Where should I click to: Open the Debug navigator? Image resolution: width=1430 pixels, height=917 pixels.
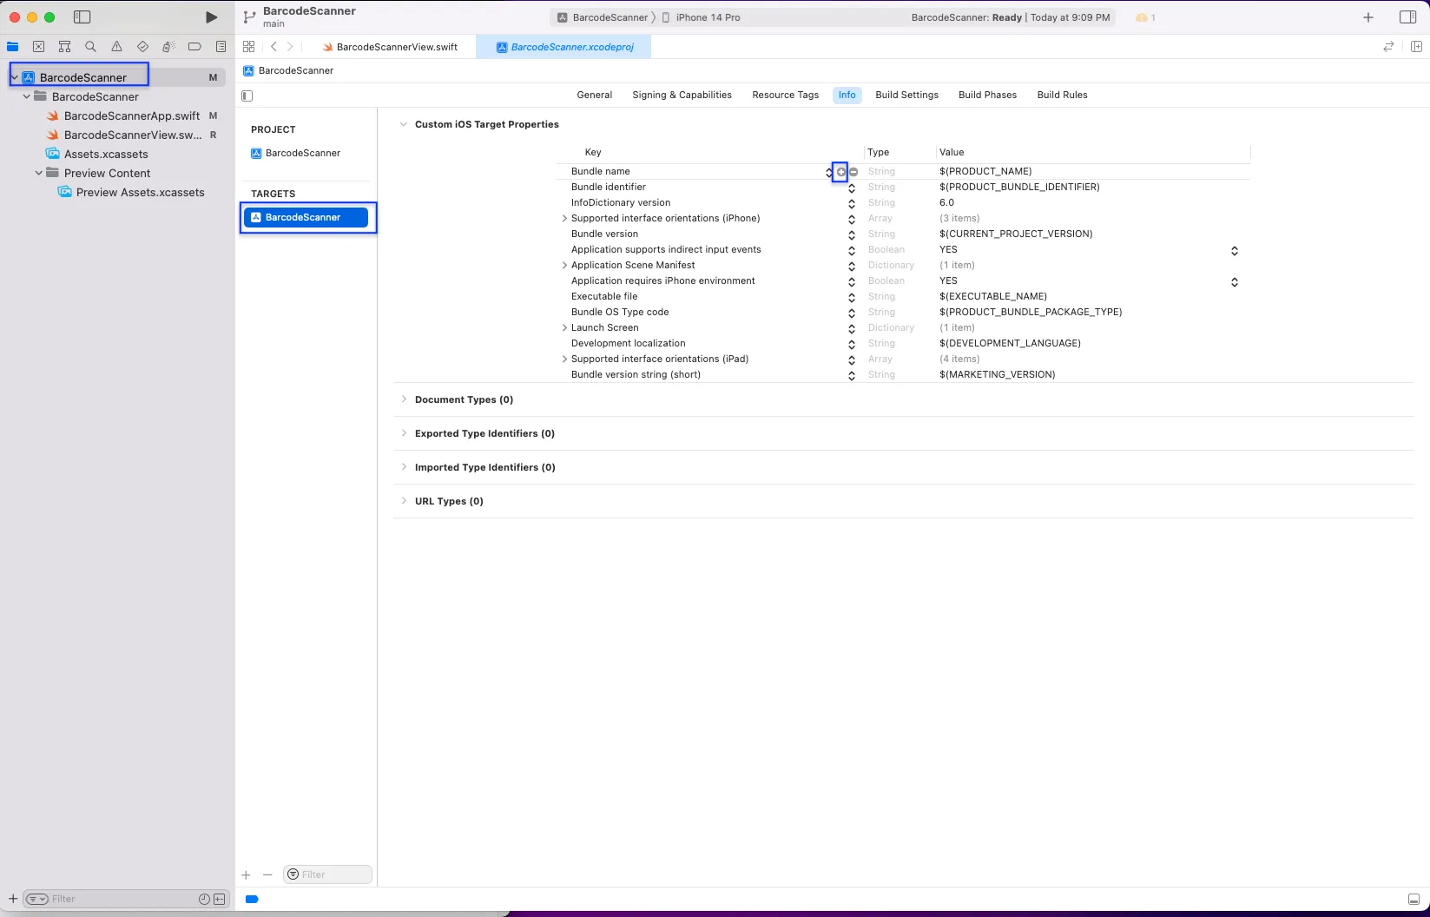point(168,47)
